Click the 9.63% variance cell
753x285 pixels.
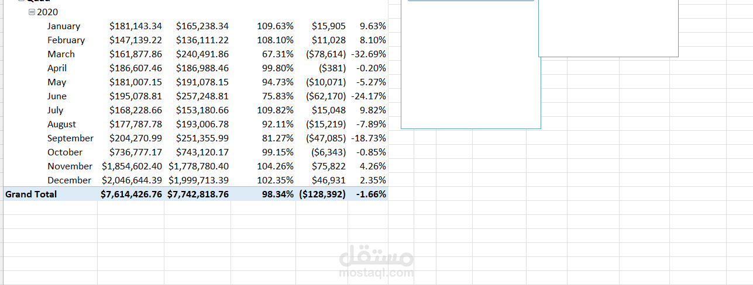coord(373,26)
